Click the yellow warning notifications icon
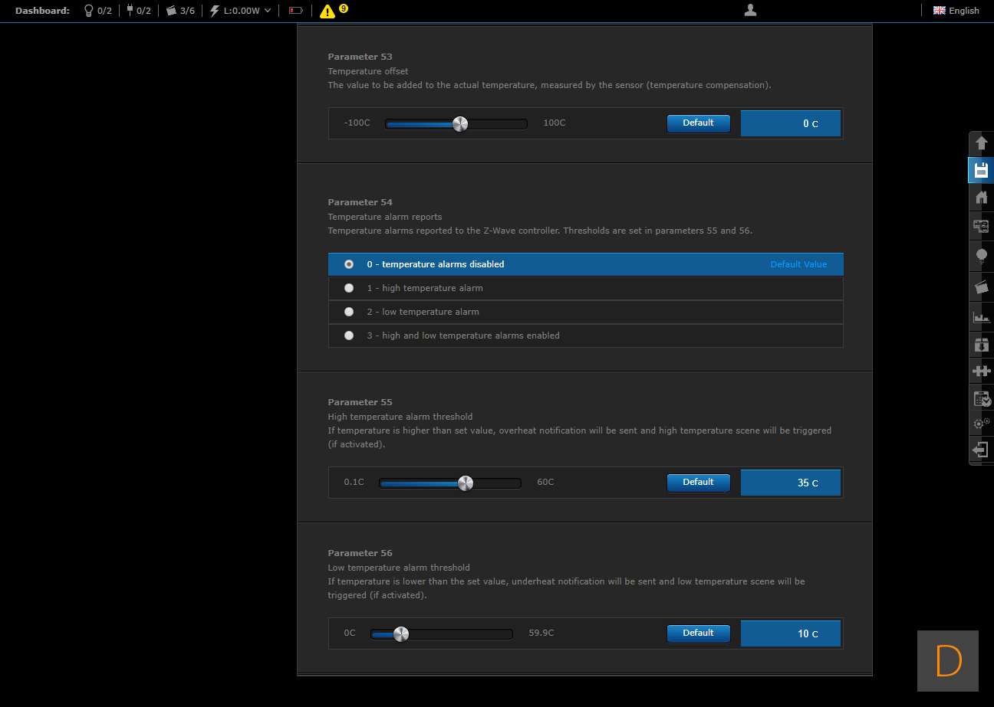The height and width of the screenshot is (707, 994). click(327, 11)
